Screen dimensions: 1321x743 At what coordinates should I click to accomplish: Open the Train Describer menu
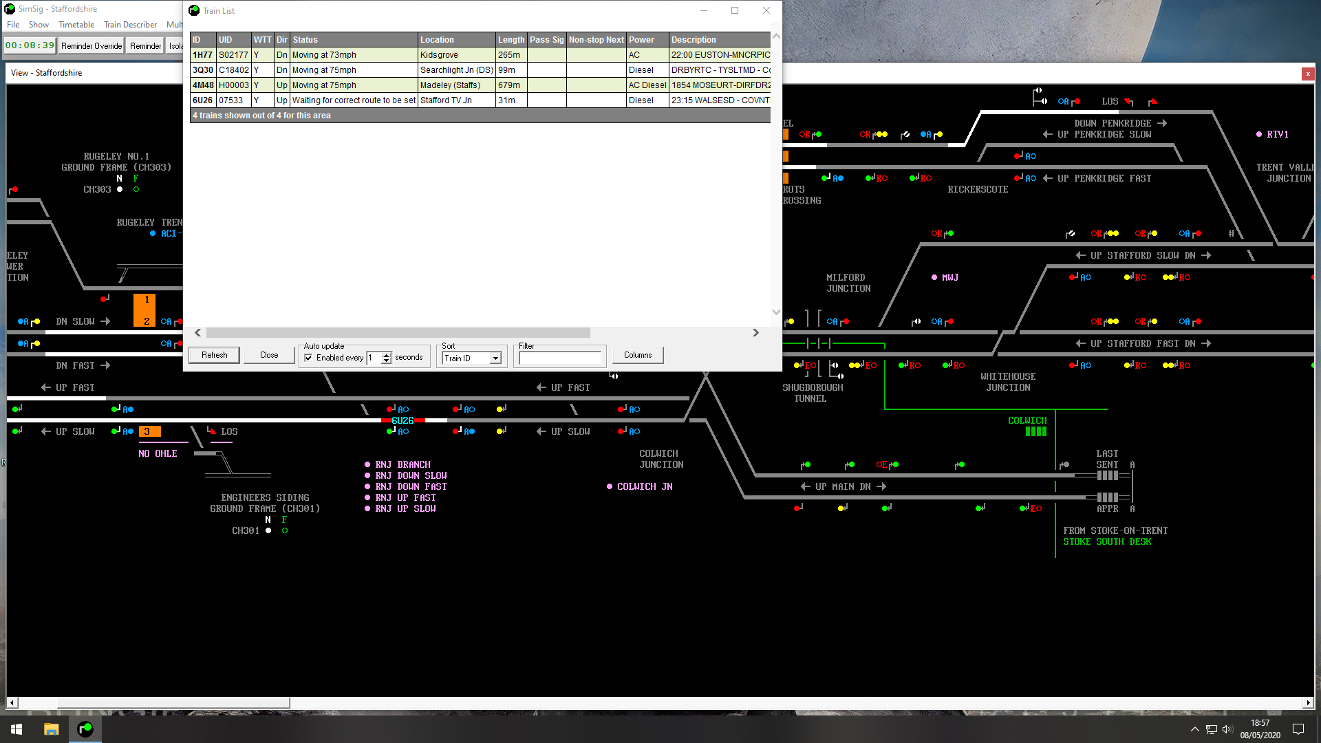pyautogui.click(x=130, y=25)
